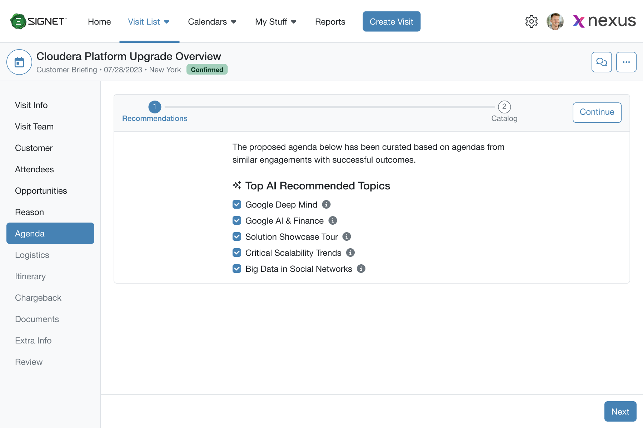Screen dimensions: 643x428
Task: Uncheck Google AI & Finance topic
Action: (237, 220)
